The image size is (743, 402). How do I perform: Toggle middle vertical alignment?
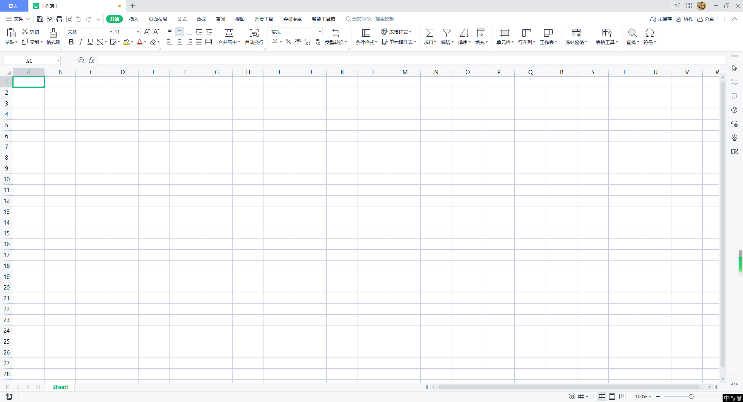(x=180, y=32)
